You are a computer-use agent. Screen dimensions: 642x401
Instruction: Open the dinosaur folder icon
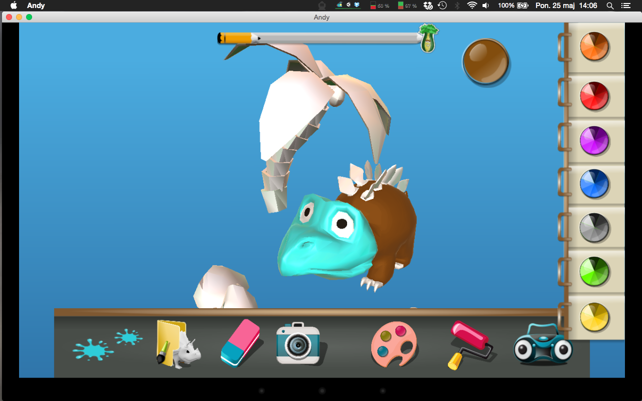[177, 345]
